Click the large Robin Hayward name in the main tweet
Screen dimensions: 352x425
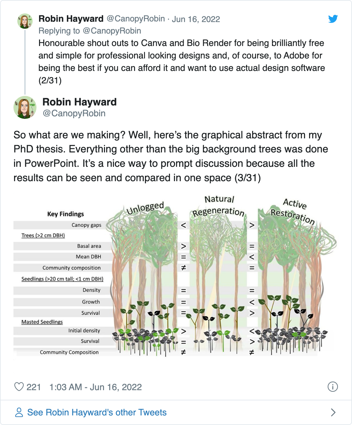coord(79,102)
